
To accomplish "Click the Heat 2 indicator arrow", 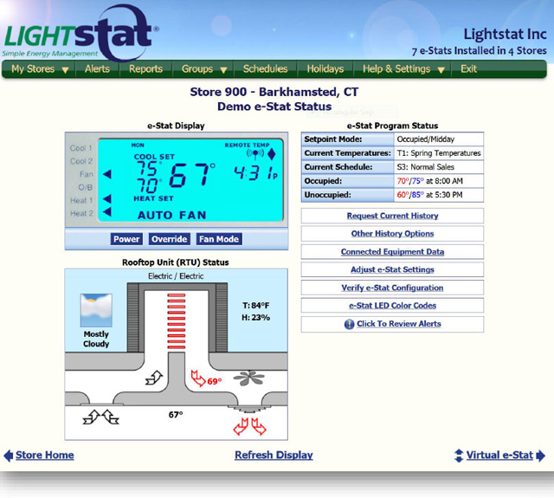I will [107, 211].
